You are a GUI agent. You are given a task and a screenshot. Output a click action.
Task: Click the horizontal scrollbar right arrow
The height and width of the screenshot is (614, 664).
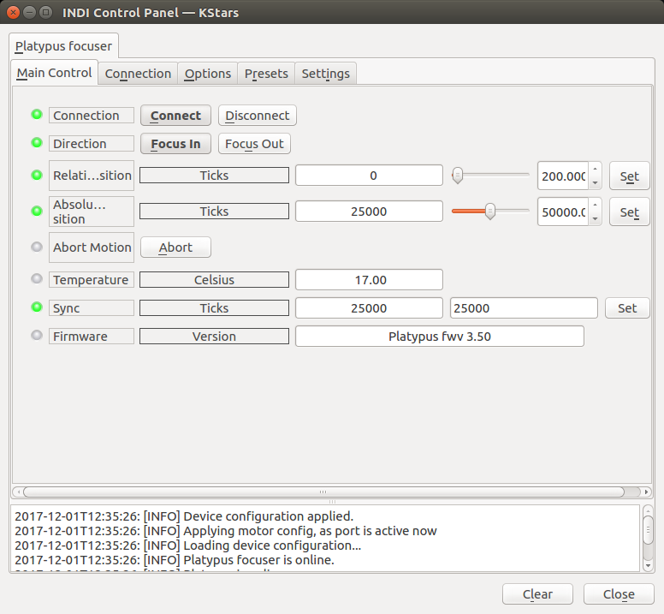[646, 492]
